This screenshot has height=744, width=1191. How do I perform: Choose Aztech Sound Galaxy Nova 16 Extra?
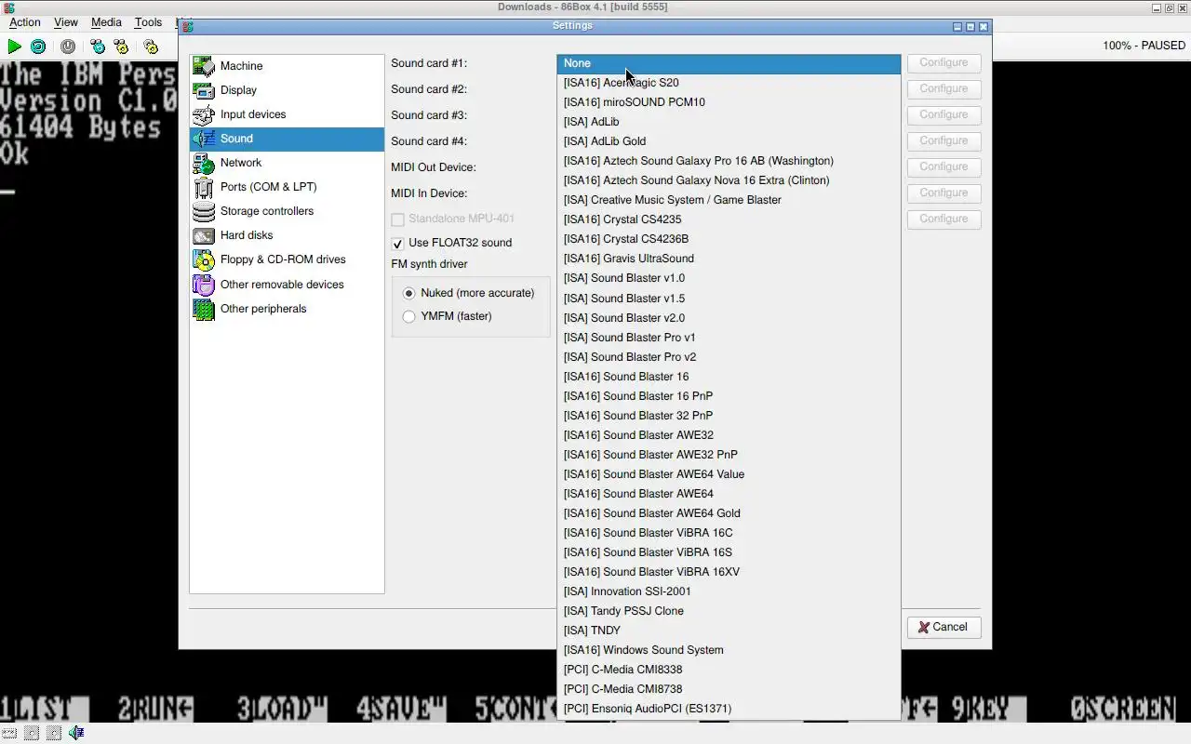(x=729, y=180)
